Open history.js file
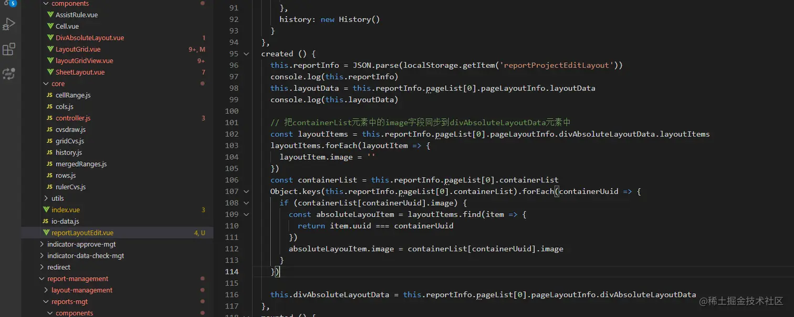 point(69,152)
